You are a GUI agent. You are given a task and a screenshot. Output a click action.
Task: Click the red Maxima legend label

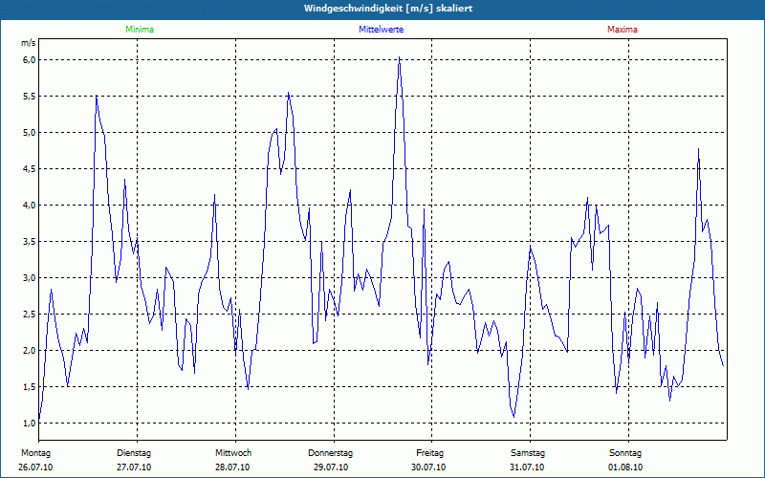coord(623,30)
